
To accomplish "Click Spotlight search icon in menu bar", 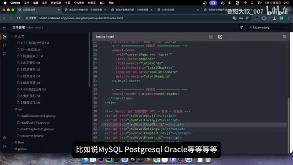I will (252, 3).
